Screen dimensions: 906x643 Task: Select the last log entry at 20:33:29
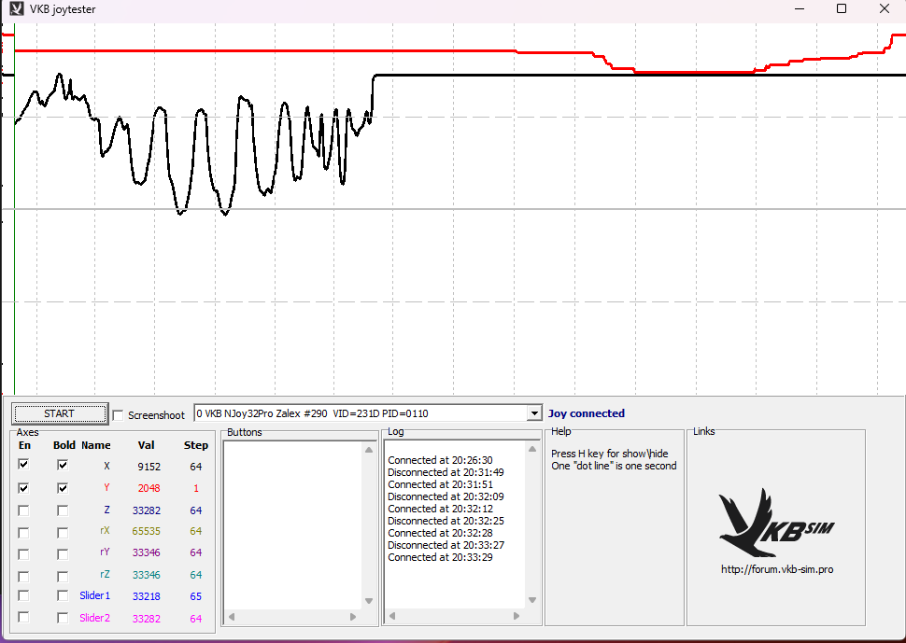tap(440, 557)
